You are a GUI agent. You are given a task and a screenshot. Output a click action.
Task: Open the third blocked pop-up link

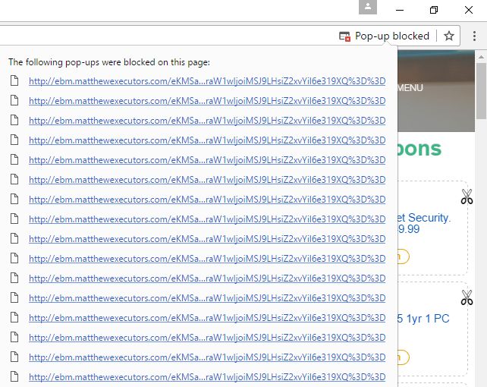207,121
